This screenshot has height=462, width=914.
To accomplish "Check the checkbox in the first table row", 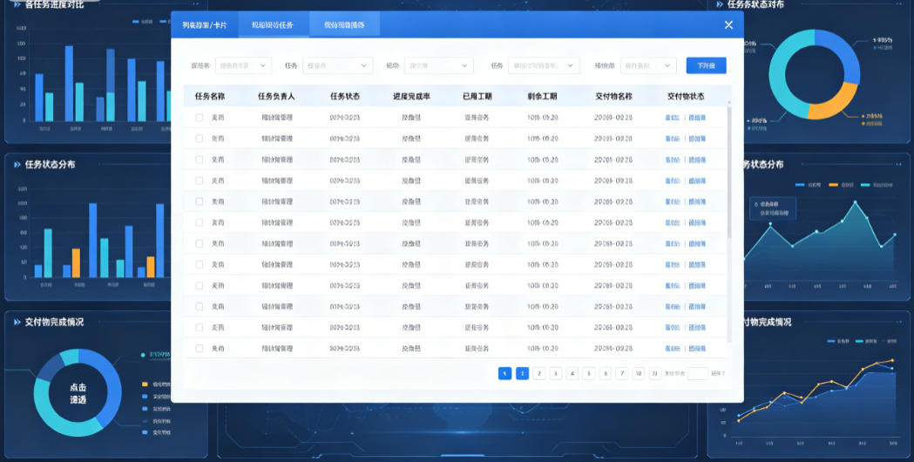I will tap(200, 118).
